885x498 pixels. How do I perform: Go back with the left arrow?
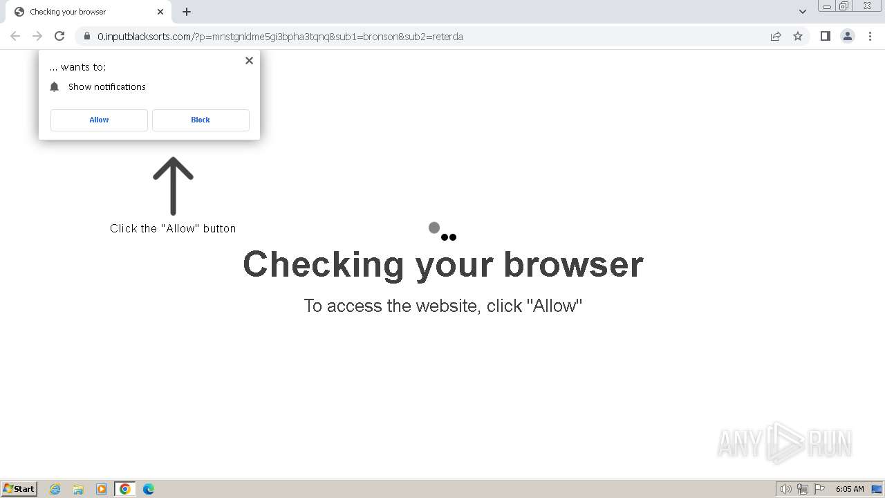pyautogui.click(x=15, y=36)
